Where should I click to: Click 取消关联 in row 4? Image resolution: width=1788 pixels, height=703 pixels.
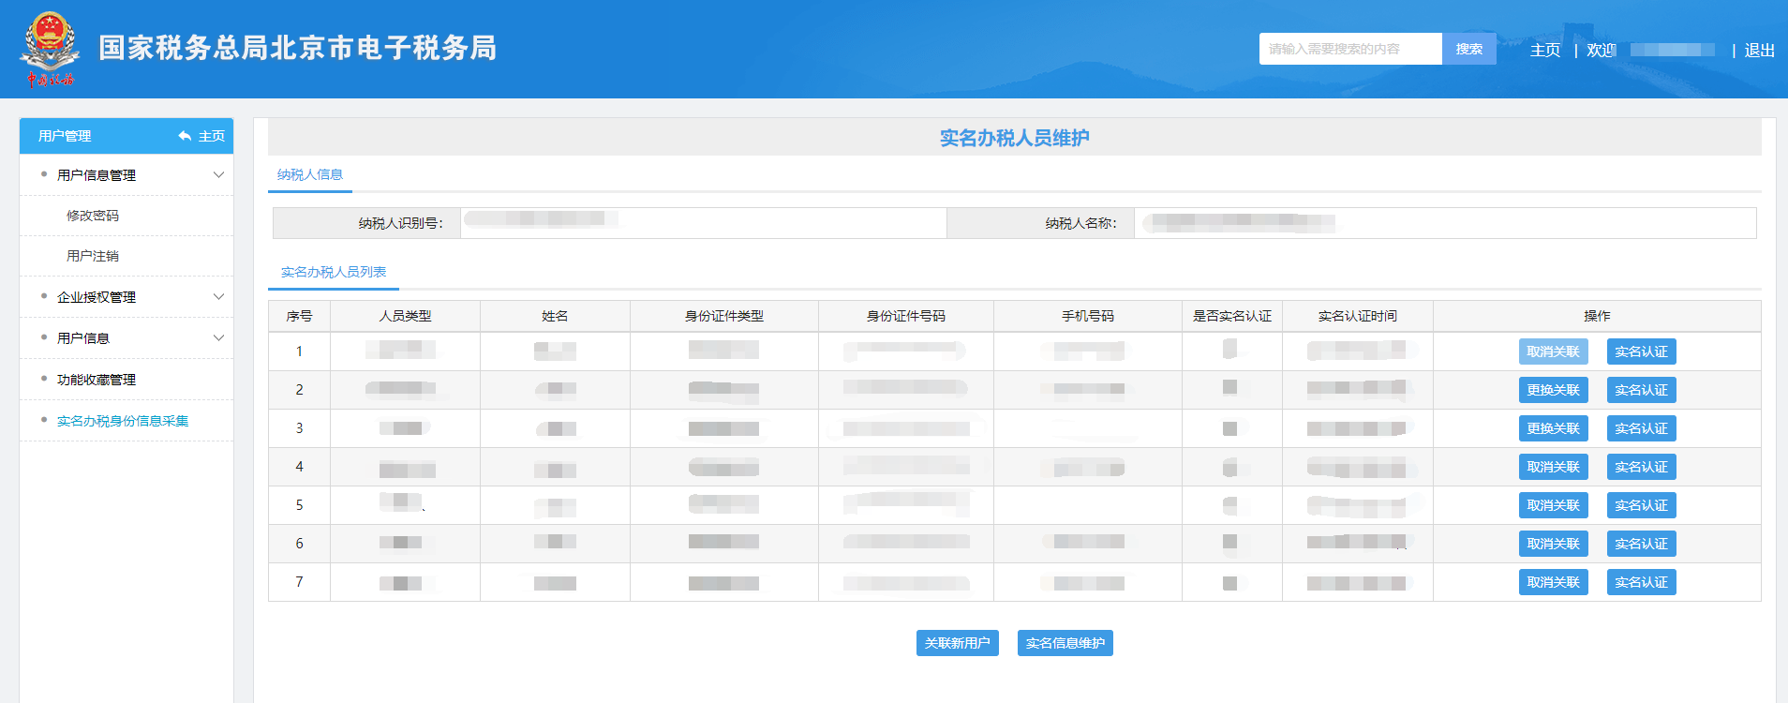click(x=1554, y=467)
